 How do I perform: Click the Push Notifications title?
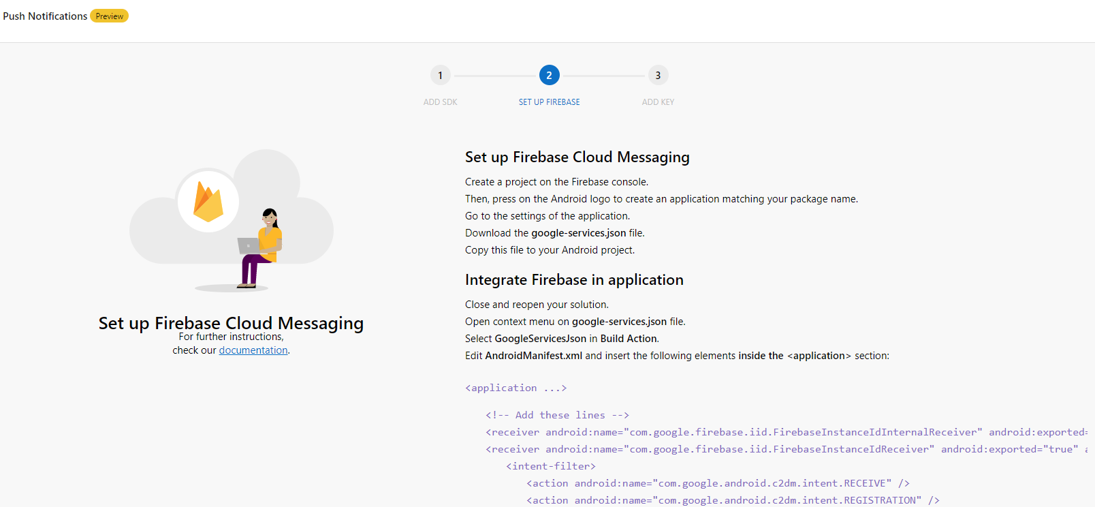click(45, 16)
